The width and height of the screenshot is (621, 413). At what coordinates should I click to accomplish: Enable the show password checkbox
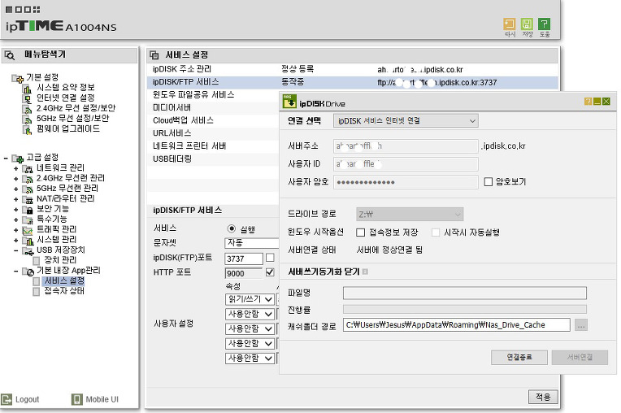[x=489, y=182]
